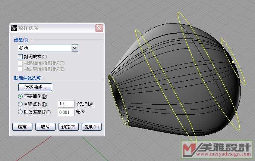Pick the yellow point marker on the rightmost curve

pos(233,62)
